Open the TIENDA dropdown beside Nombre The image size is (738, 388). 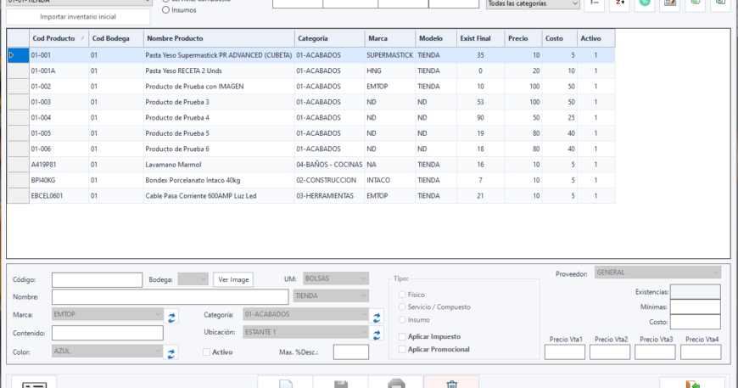point(331,295)
